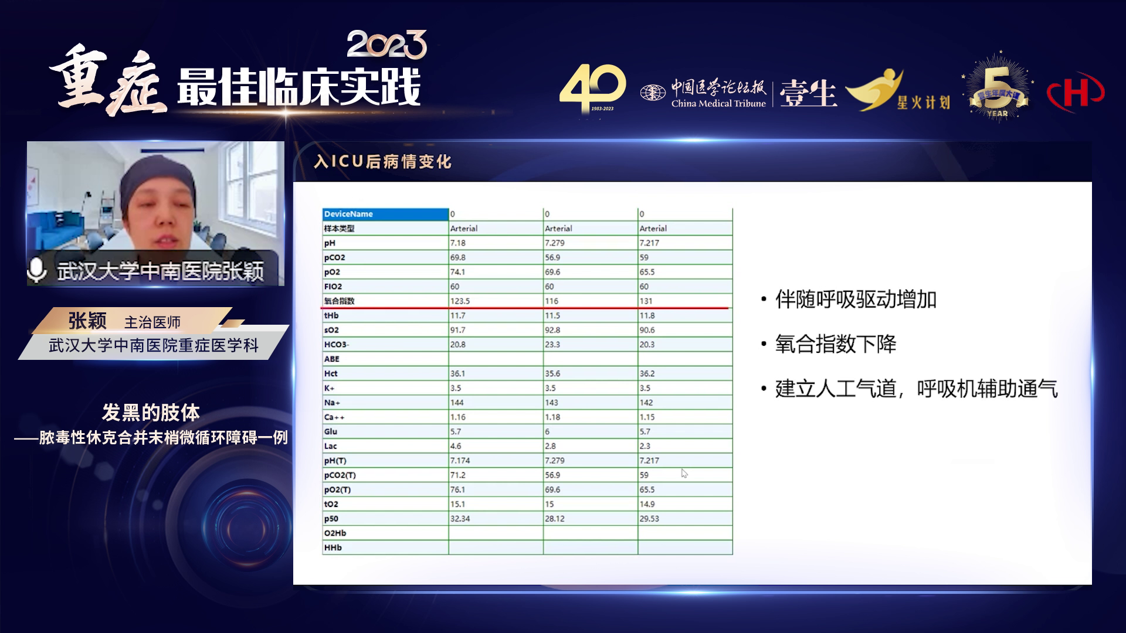Viewport: 1126px width, 633px height.
Task: Click the lecture title 发黑的肢体
Action: [151, 413]
